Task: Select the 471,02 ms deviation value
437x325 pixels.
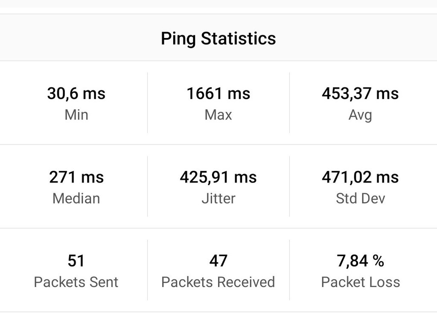Action: coord(360,177)
